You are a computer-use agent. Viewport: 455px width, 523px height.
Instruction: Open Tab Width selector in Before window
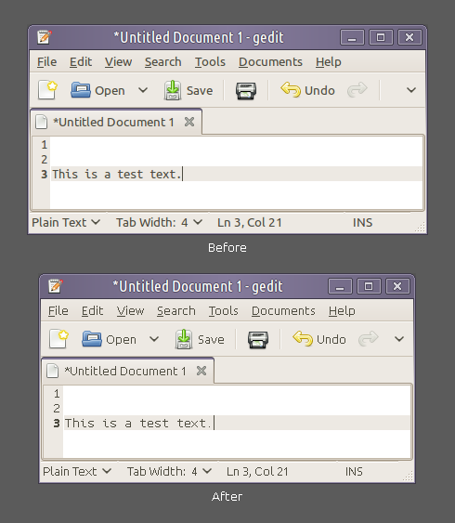pos(159,222)
